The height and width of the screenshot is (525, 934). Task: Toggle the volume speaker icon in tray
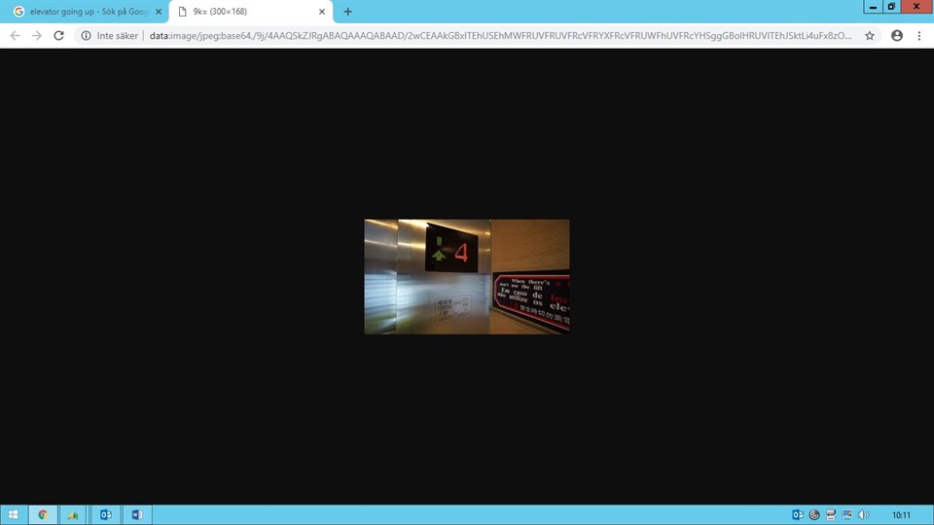(x=863, y=514)
